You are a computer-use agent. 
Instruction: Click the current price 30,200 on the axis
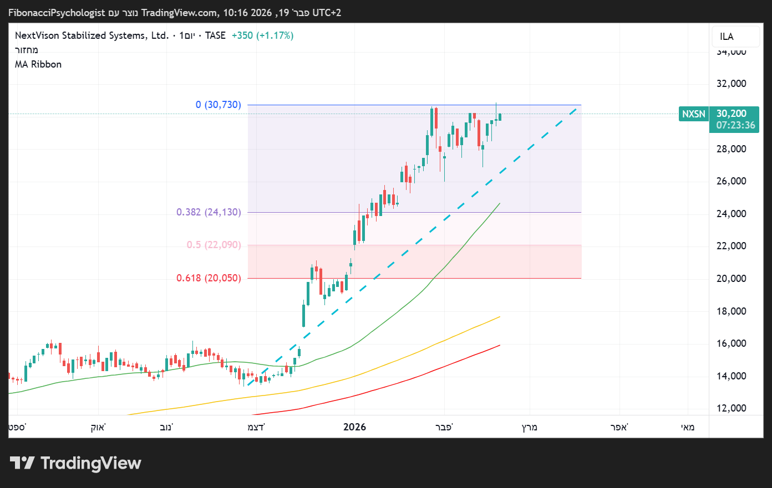point(732,114)
